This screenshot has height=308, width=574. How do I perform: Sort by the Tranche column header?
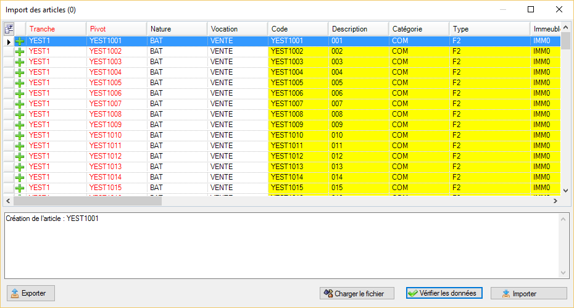pos(56,29)
